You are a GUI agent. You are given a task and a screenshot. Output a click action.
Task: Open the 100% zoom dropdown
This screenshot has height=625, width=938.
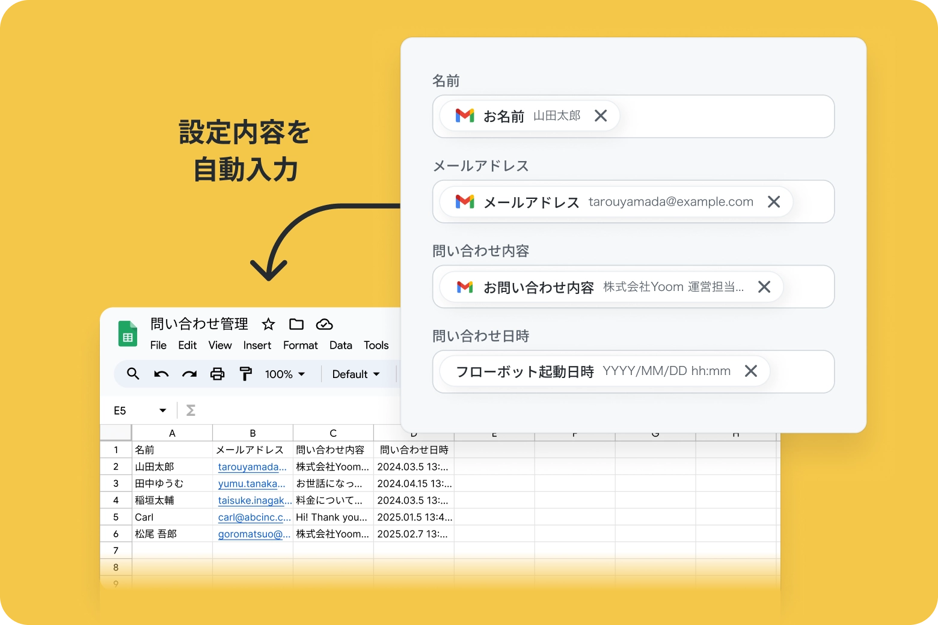pyautogui.click(x=285, y=374)
